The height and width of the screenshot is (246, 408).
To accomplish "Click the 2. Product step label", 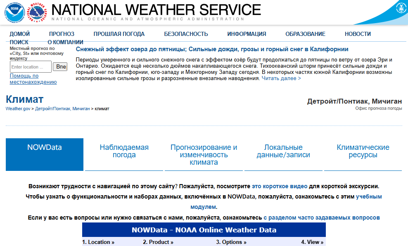I will coord(158,242).
